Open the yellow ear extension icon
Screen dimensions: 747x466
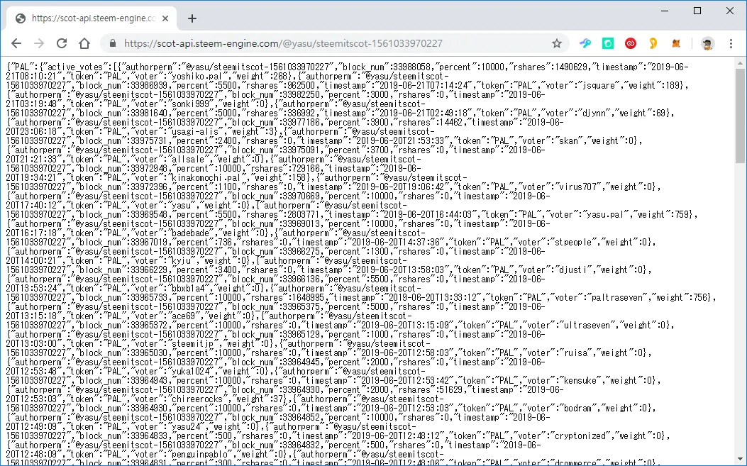tap(653, 43)
